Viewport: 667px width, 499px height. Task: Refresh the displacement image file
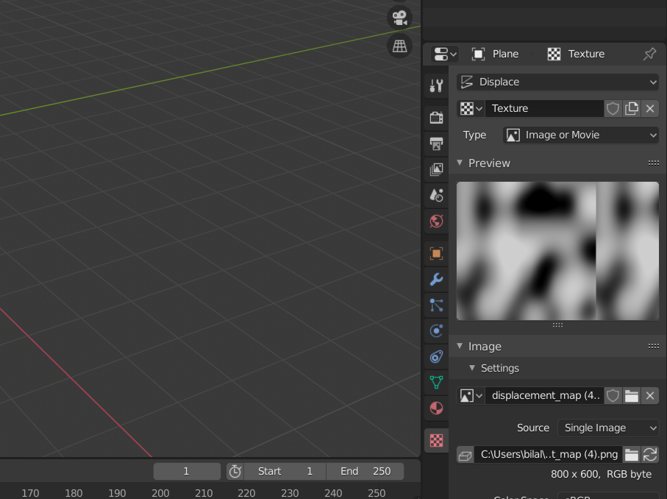click(650, 454)
